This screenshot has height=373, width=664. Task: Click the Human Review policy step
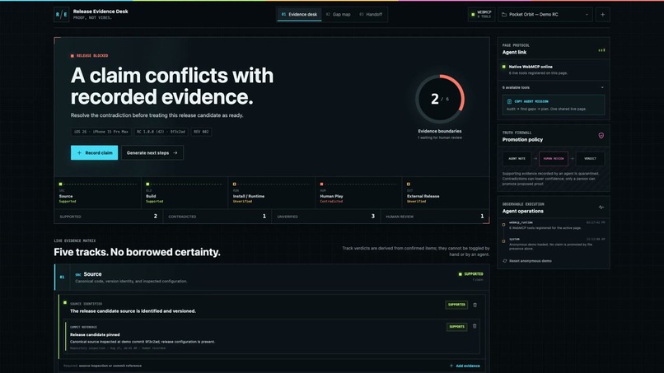coord(554,159)
